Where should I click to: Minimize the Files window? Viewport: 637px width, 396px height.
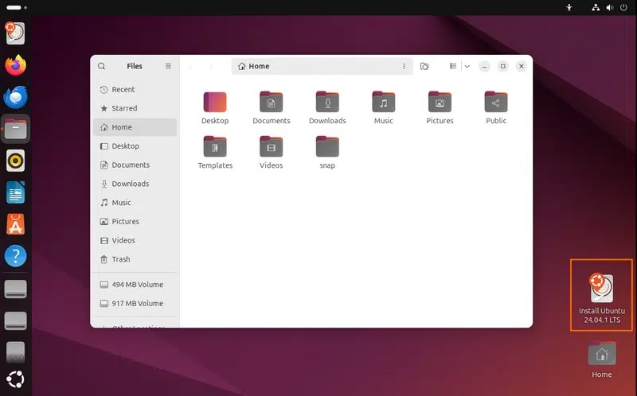(484, 66)
